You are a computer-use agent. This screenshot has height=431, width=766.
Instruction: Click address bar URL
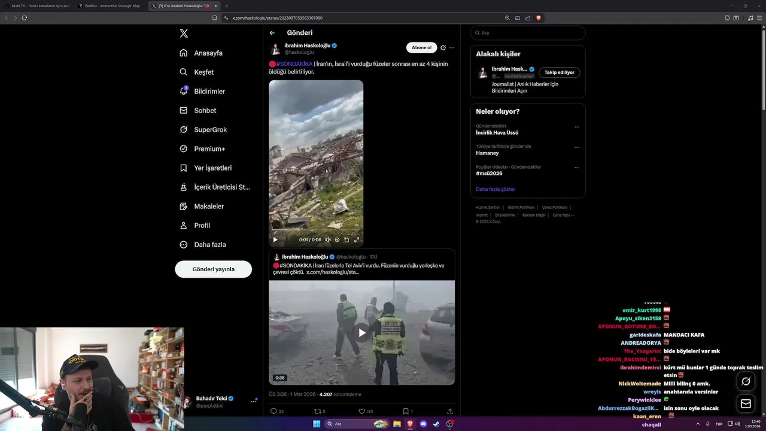[277, 18]
